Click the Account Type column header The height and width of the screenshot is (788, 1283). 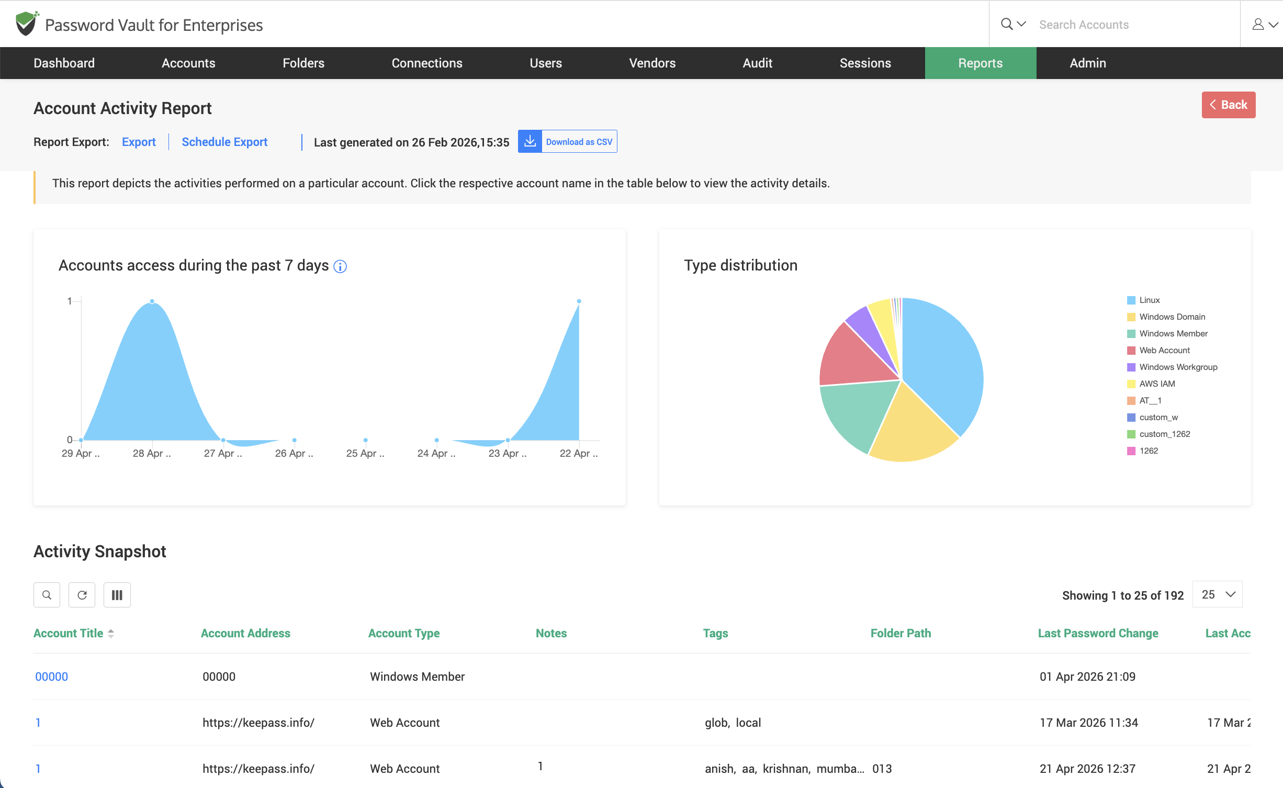(x=404, y=633)
